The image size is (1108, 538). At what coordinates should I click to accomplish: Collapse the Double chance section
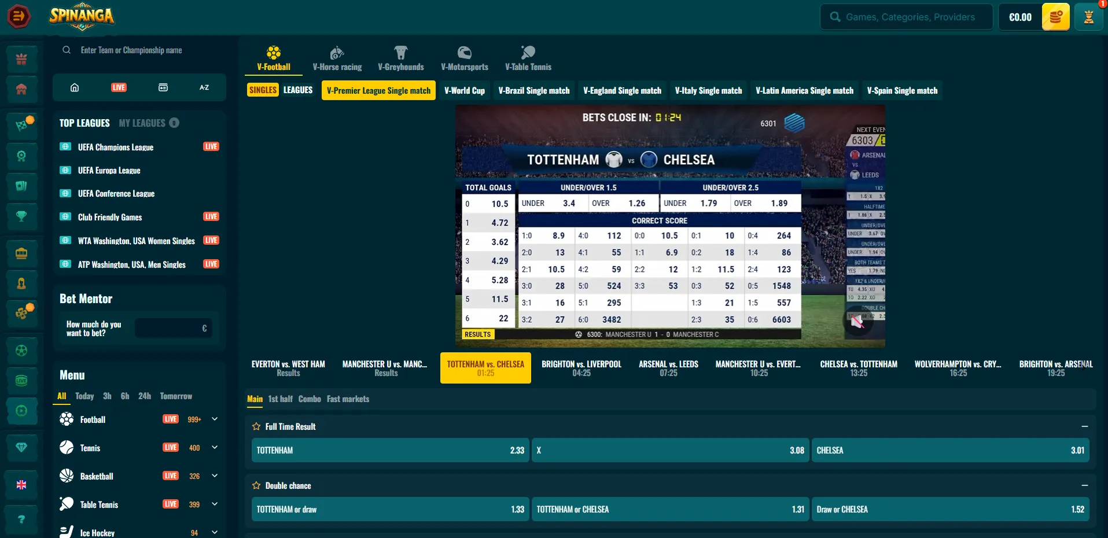click(1084, 485)
